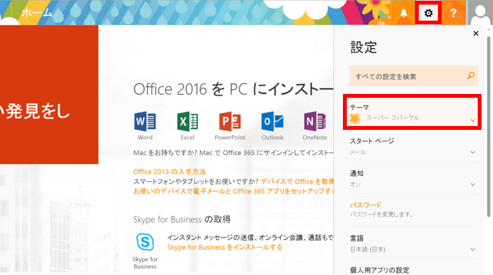Open the notifications bell icon

pos(403,13)
